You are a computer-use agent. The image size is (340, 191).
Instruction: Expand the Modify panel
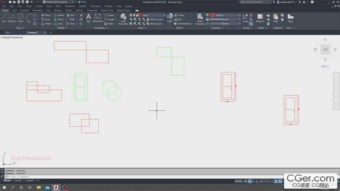(62, 28)
